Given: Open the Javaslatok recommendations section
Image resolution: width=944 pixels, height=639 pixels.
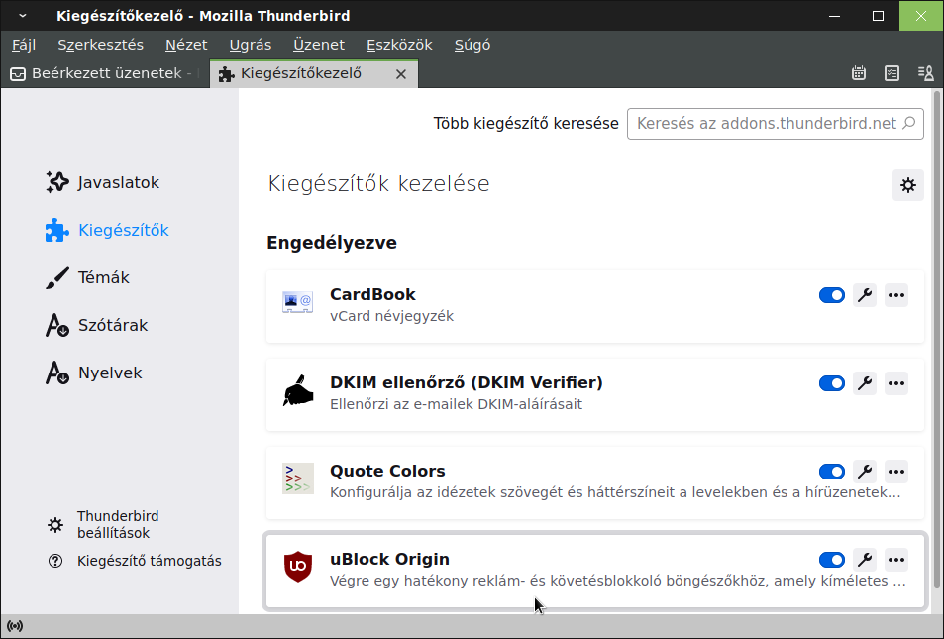Looking at the screenshot, I should click(102, 182).
